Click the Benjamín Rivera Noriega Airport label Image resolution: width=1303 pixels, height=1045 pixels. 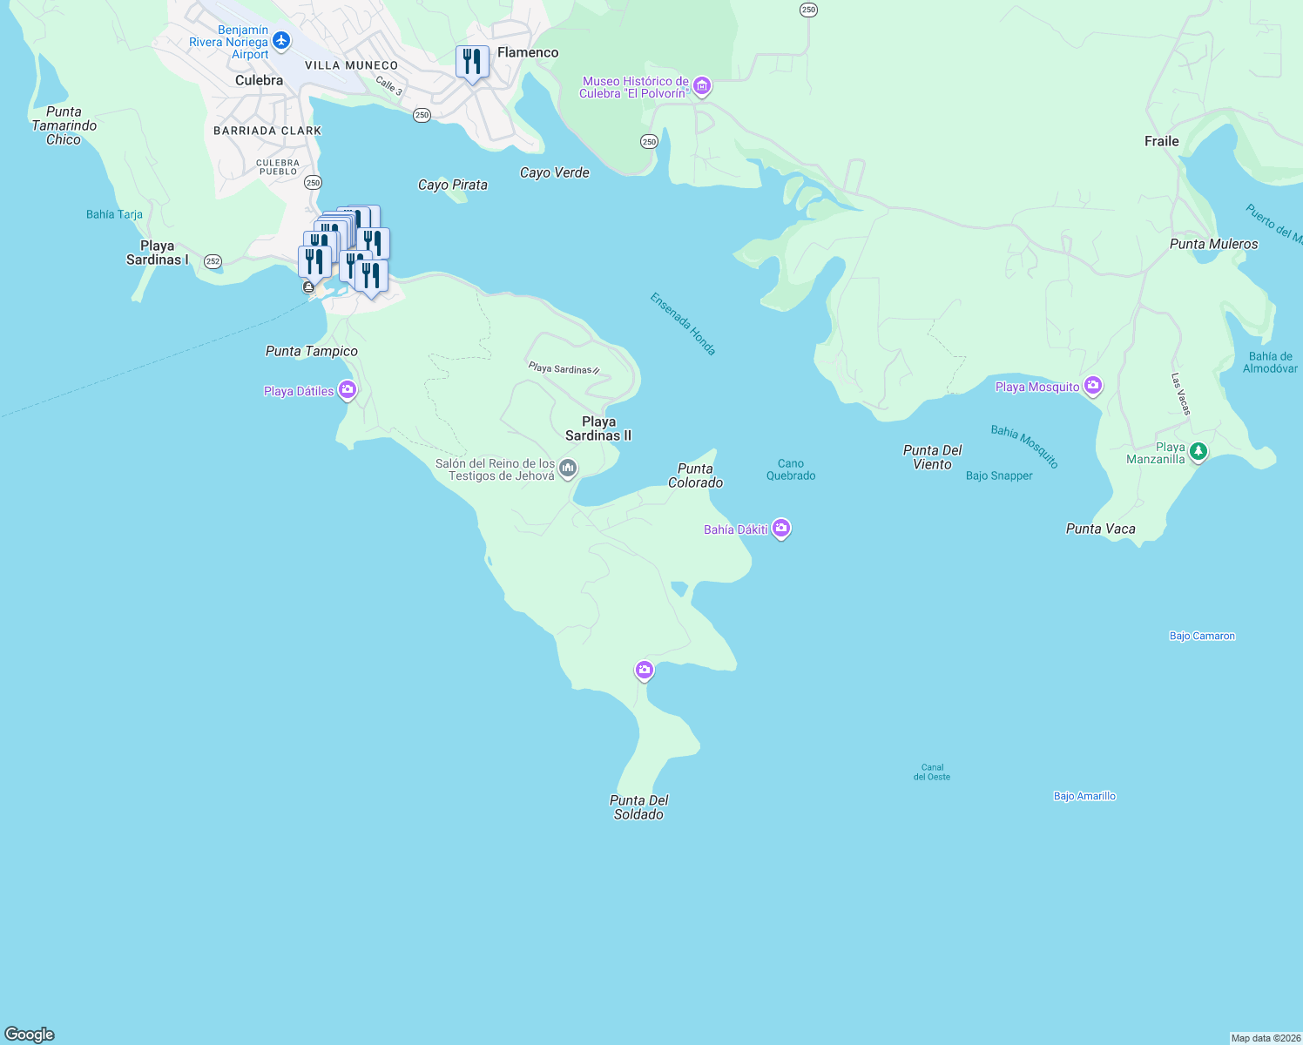[230, 42]
